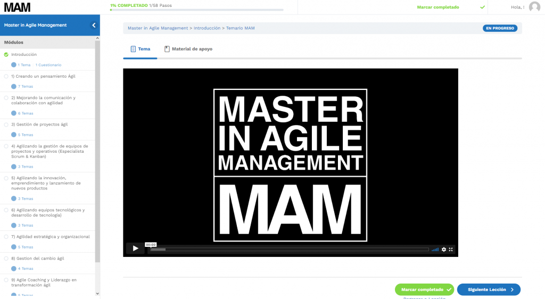Open module 3) Gestión de proyectos ágil
545x299 pixels.
pyautogui.click(x=39, y=124)
